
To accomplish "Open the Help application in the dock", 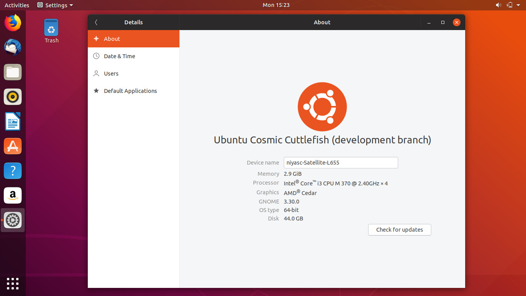I will pyautogui.click(x=13, y=171).
